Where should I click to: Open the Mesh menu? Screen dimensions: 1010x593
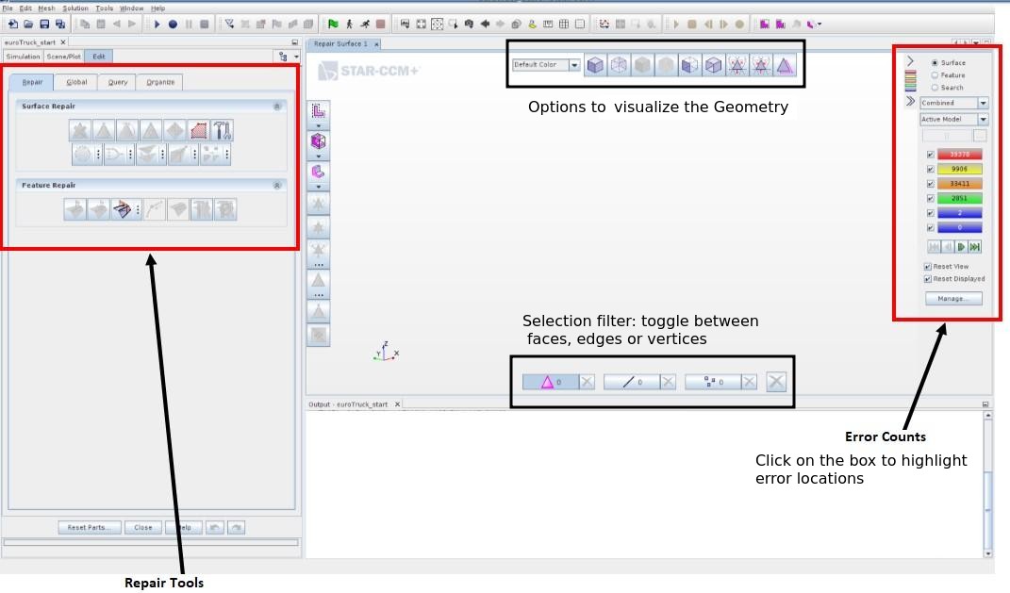pyautogui.click(x=46, y=8)
